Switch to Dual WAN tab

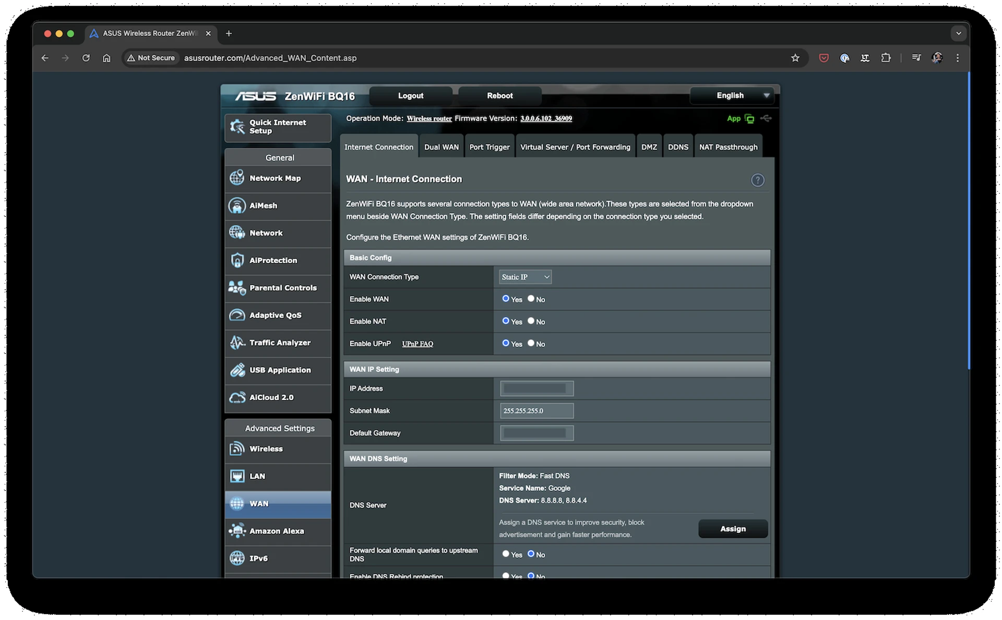click(441, 147)
